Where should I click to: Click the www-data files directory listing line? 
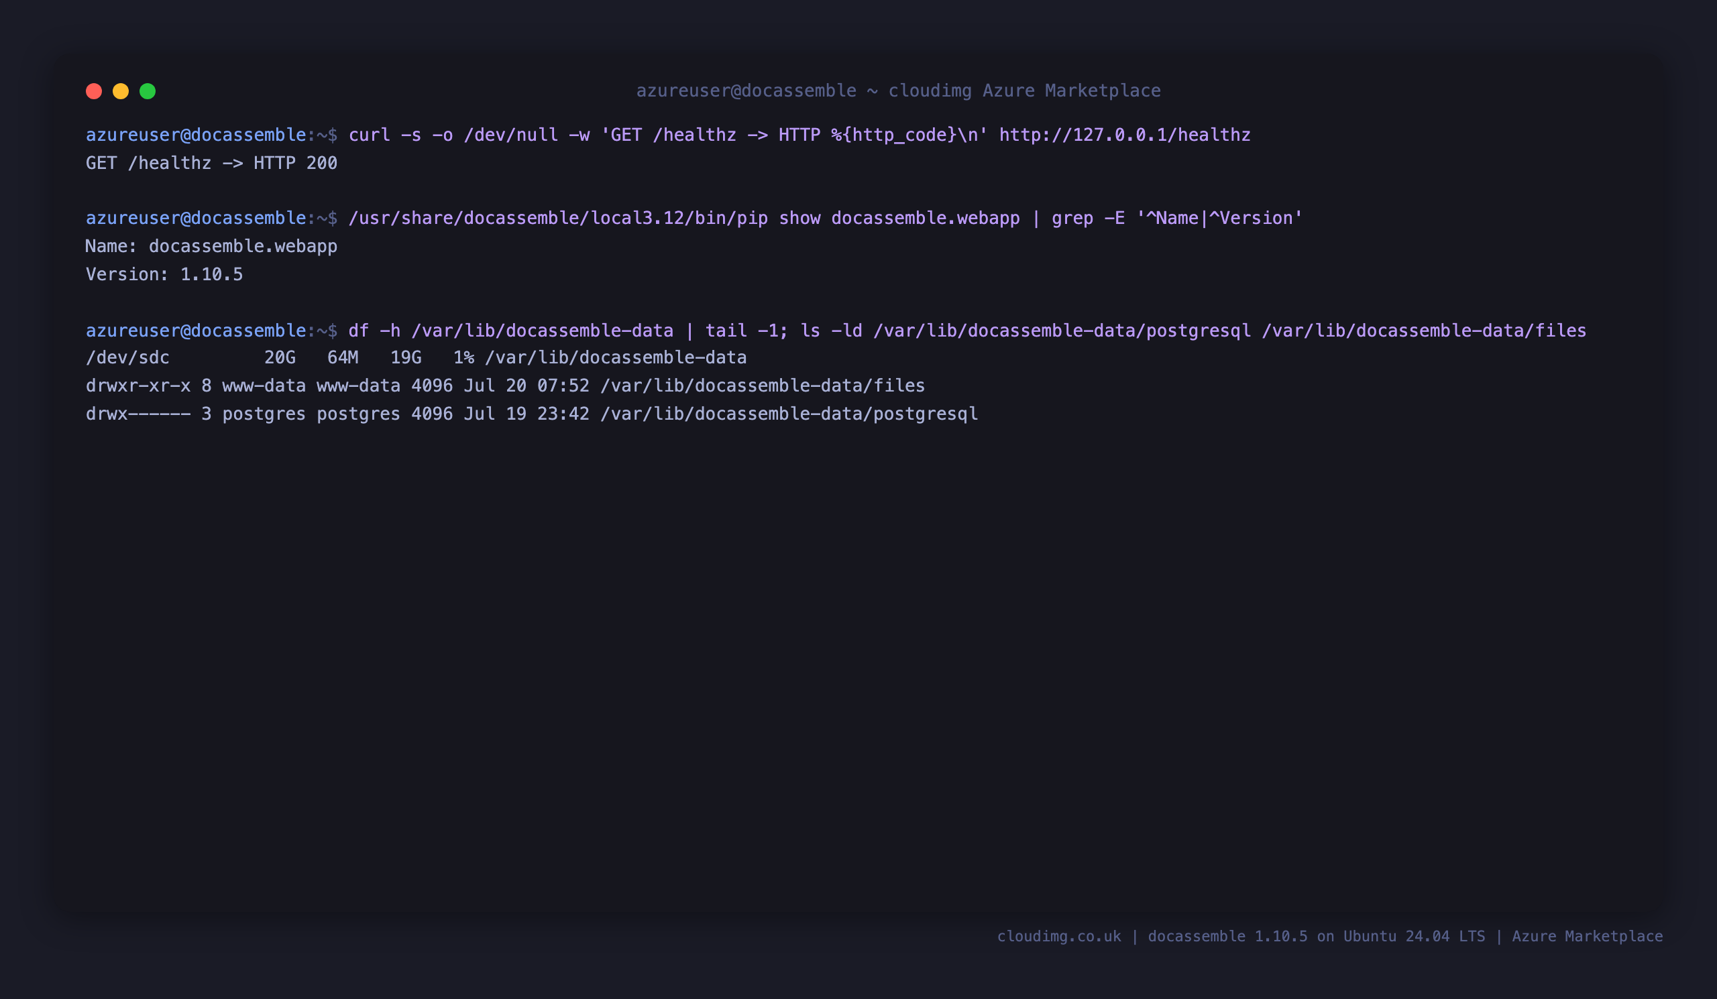tap(505, 386)
